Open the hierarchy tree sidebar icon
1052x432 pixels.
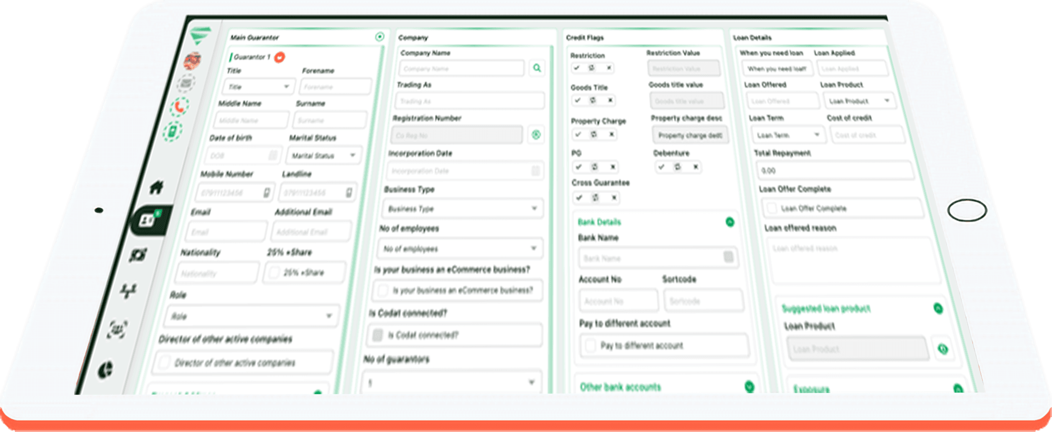(x=128, y=291)
